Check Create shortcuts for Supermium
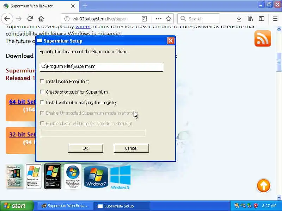The width and height of the screenshot is (282, 211). point(42,92)
